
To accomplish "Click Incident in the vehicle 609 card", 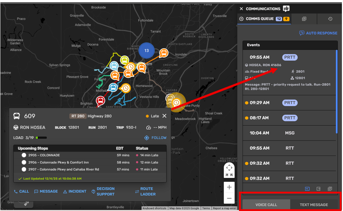I will click(x=75, y=191).
